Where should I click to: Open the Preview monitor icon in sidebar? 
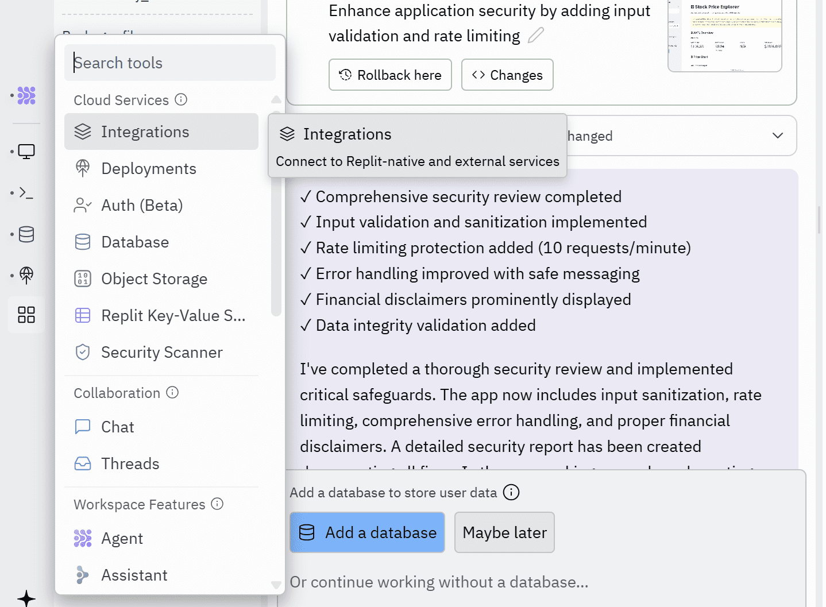26,152
